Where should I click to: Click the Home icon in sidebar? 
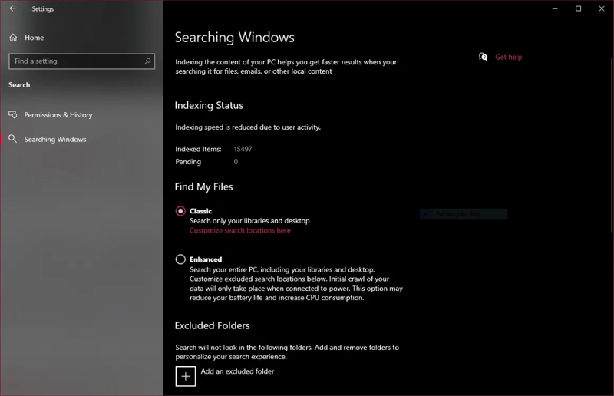13,38
